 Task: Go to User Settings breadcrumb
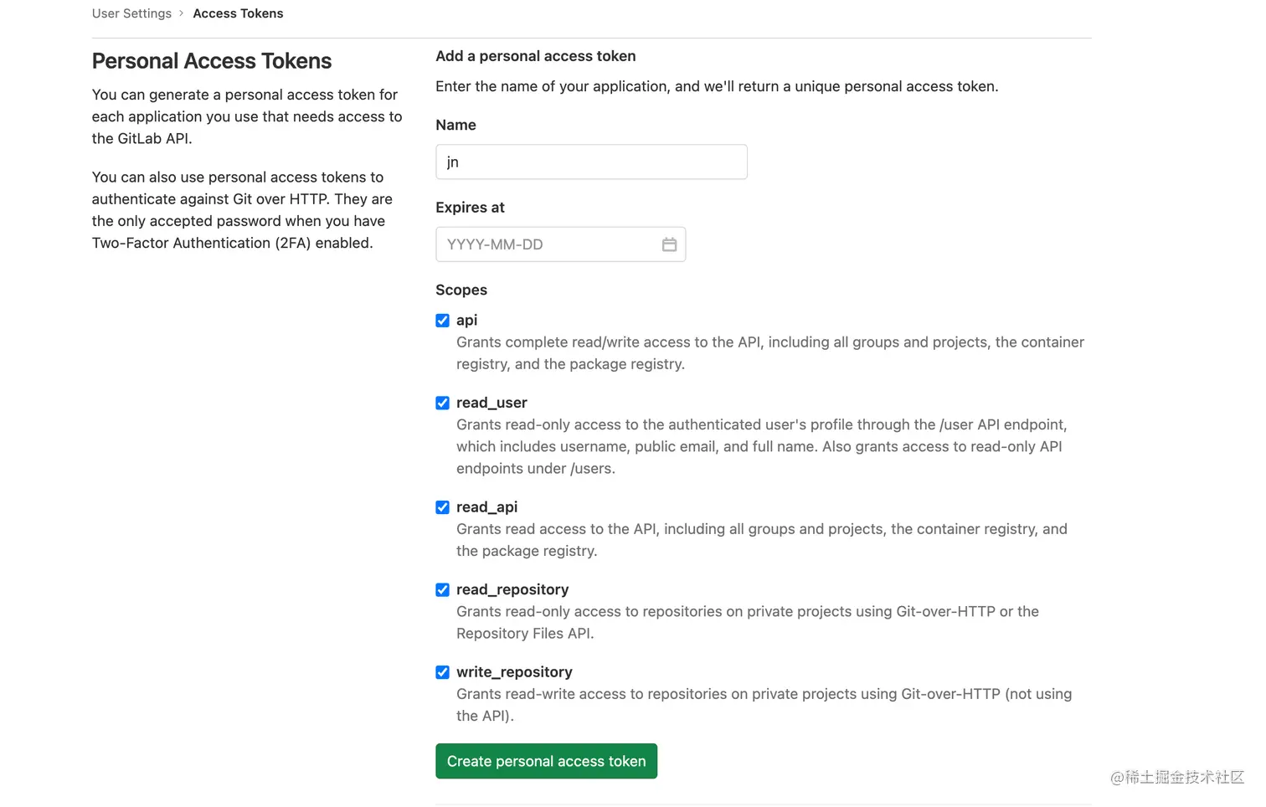(x=131, y=13)
